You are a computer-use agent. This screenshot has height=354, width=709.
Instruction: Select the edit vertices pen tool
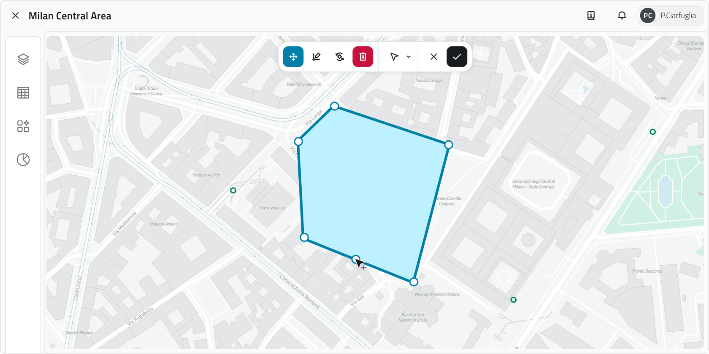tap(317, 57)
